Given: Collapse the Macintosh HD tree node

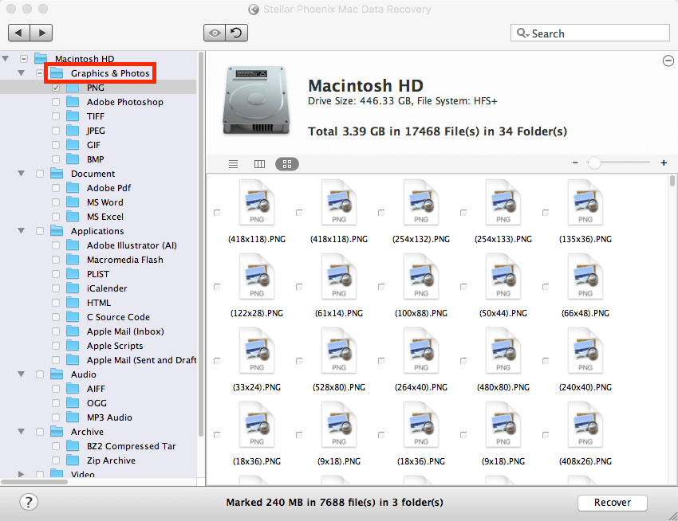Looking at the screenshot, I should click(x=6, y=58).
